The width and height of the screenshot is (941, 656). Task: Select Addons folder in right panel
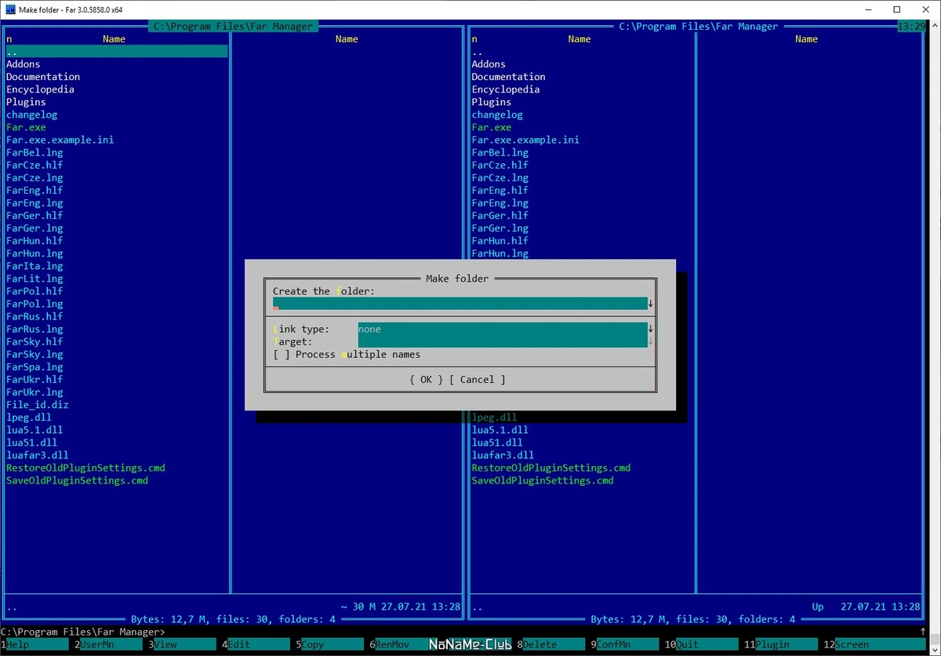coord(489,64)
